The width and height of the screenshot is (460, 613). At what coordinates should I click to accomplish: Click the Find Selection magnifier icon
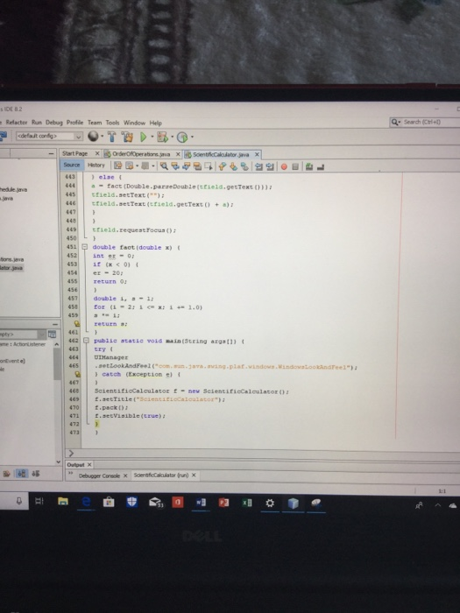coord(164,166)
